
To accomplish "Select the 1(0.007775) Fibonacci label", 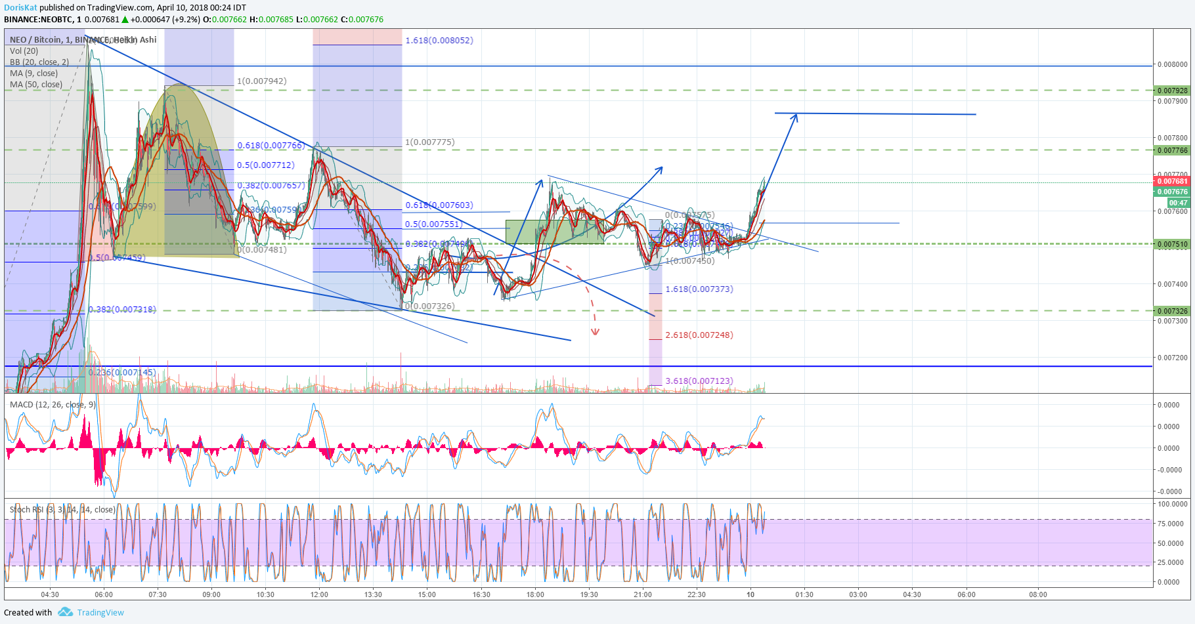I will tap(430, 142).
